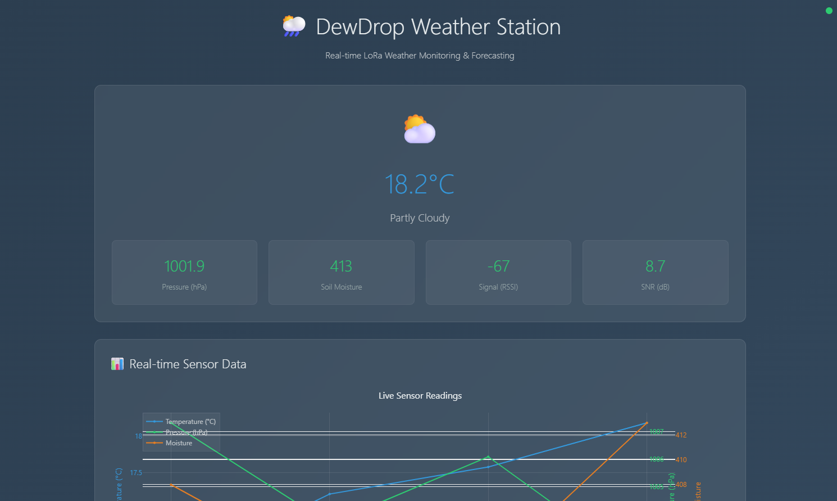The image size is (837, 501).
Task: Click the Signal (RSSI) label
Action: point(498,287)
